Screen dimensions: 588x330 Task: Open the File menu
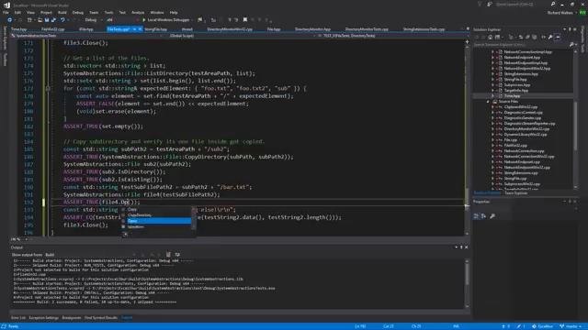click(6, 12)
